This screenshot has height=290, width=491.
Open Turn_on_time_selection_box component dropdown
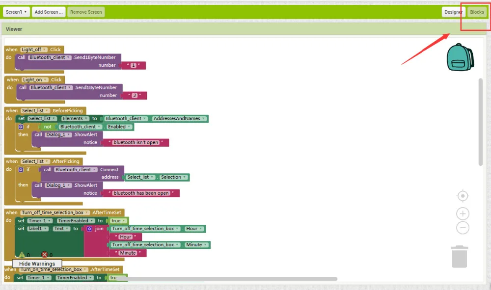54,269
